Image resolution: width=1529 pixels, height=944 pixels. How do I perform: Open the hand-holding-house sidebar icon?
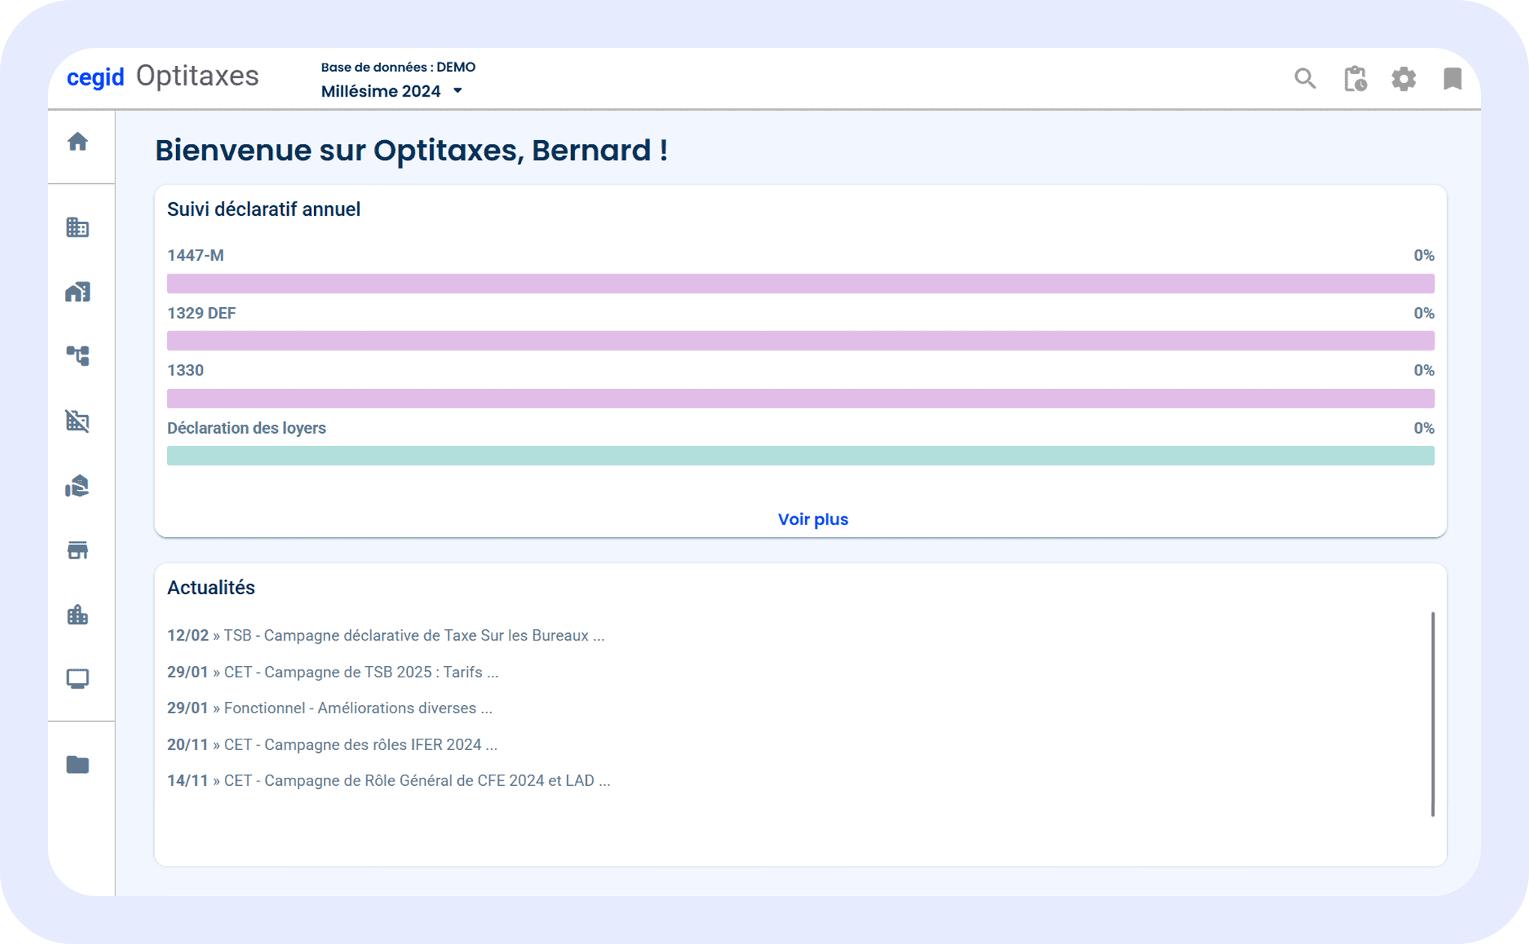[78, 486]
